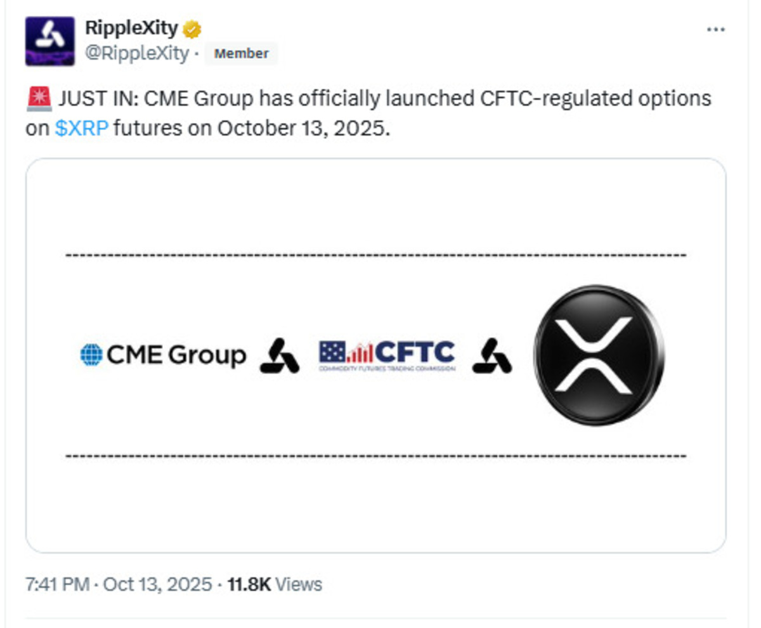Image resolution: width=761 pixels, height=628 pixels.
Task: Click the CME Group logo text
Action: tap(176, 356)
